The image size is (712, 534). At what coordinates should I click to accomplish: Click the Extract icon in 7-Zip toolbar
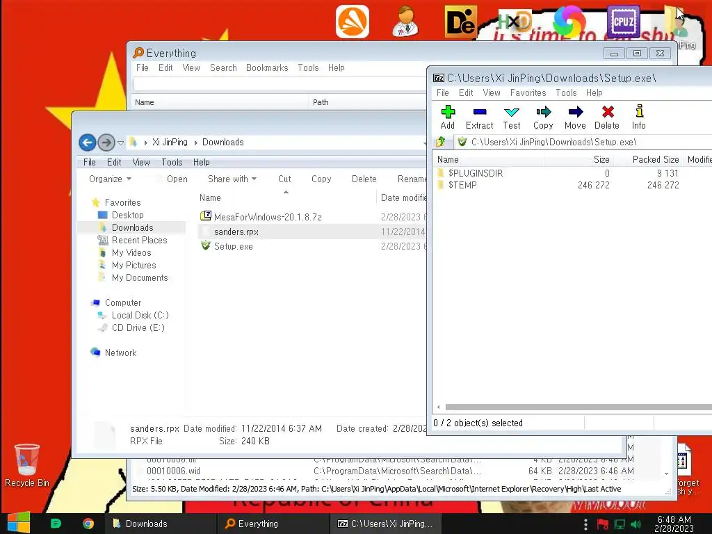(480, 112)
